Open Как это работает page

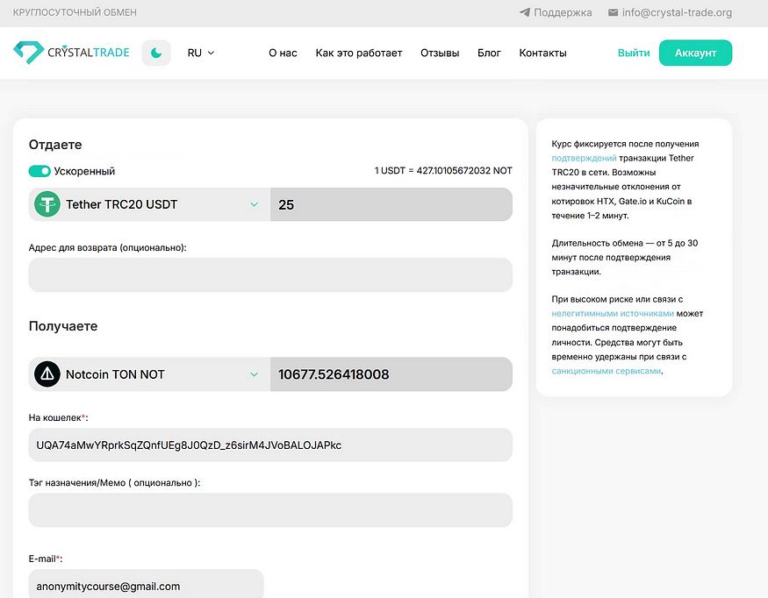(358, 53)
